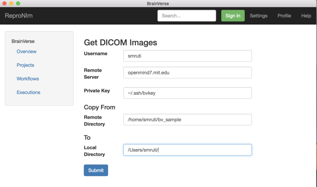Place cursor in Local Directory field

[x=187, y=150]
